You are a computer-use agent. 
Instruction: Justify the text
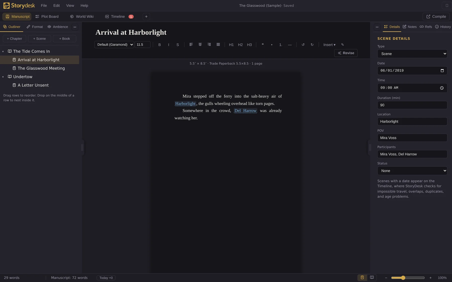pos(218,45)
